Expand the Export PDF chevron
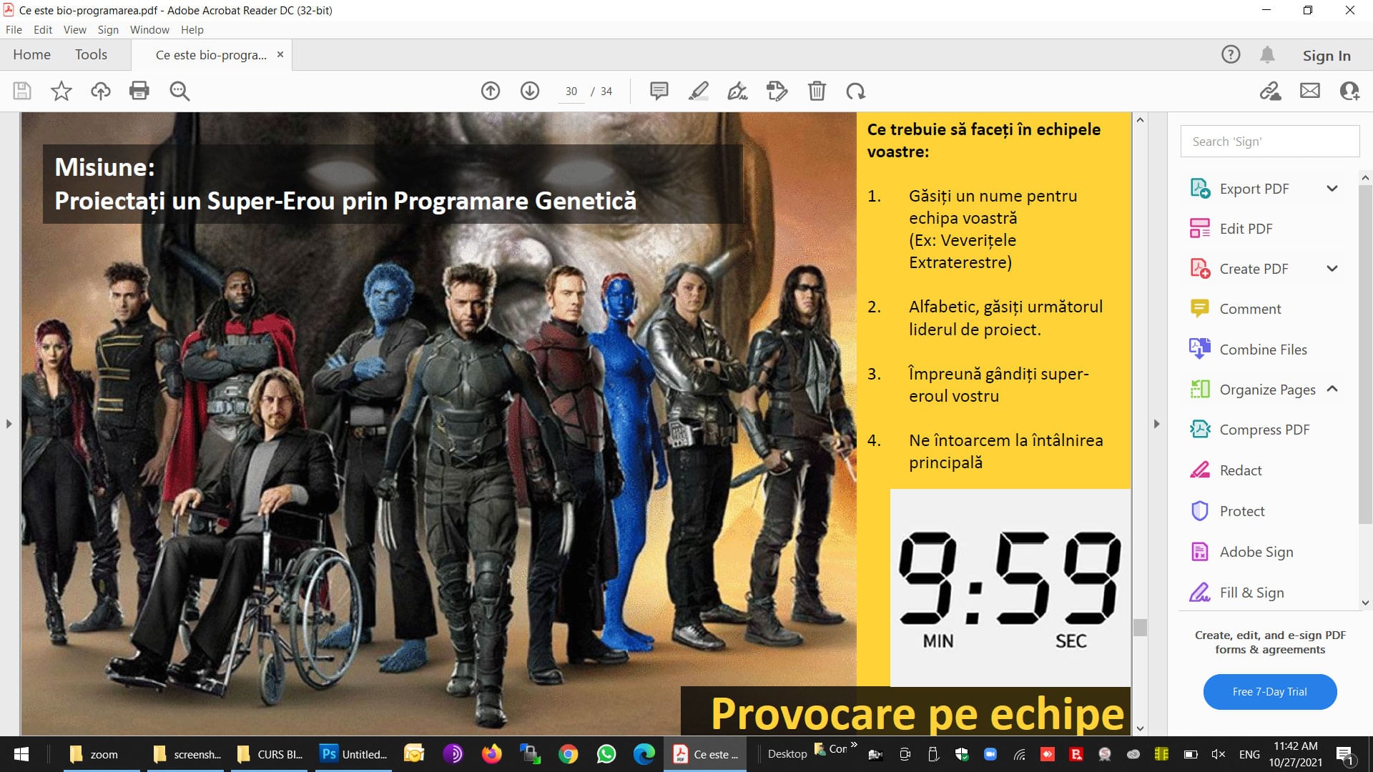The width and height of the screenshot is (1373, 772). (x=1332, y=189)
